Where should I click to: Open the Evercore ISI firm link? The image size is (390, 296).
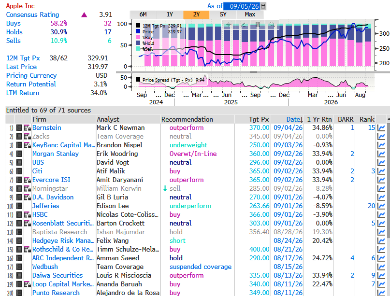pyautogui.click(x=51, y=180)
